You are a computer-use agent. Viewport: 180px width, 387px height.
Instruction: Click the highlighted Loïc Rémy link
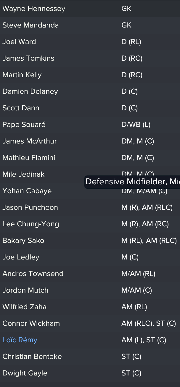(x=20, y=340)
